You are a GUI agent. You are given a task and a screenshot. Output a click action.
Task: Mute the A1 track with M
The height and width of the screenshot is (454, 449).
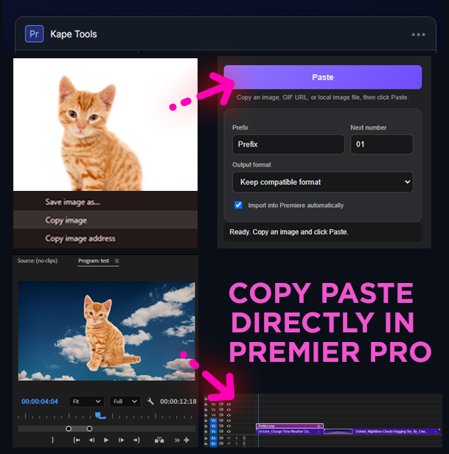click(229, 438)
